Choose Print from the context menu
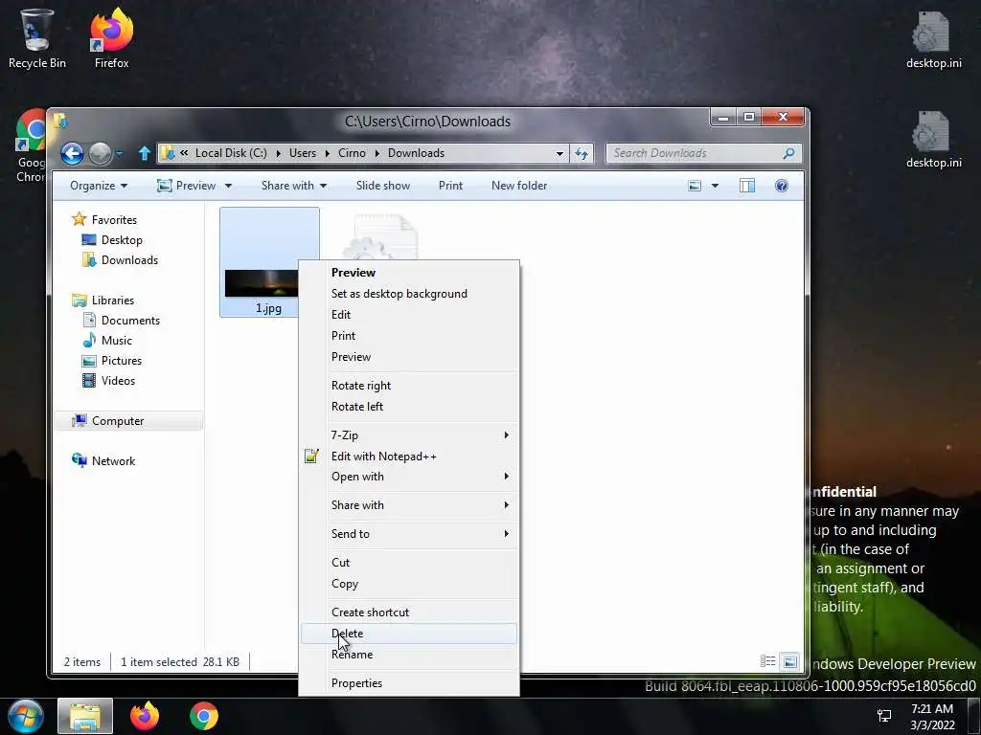Screen dimensions: 981x735 (409, 336)
